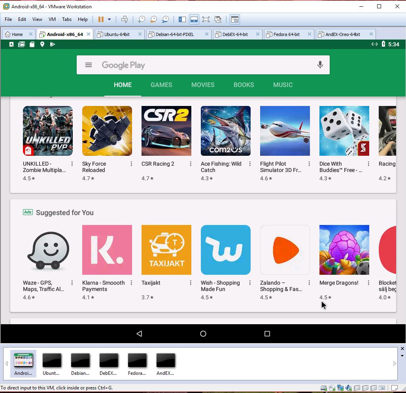Screen dimensions: 406x393
Task: Open the Wish Shopping app icon
Action: tap(225, 250)
